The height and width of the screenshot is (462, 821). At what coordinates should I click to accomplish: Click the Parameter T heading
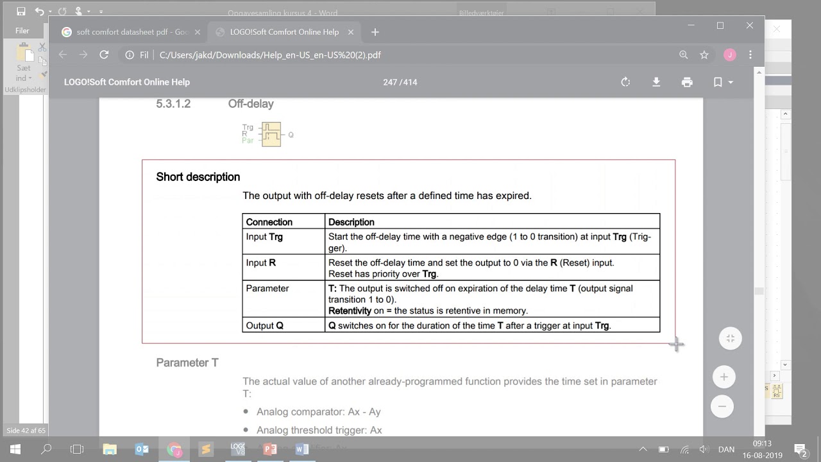point(187,363)
